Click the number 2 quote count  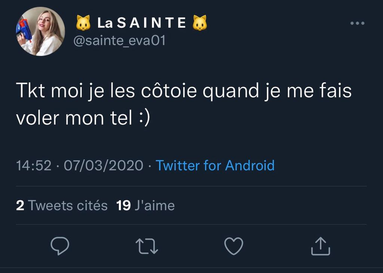[20, 205]
